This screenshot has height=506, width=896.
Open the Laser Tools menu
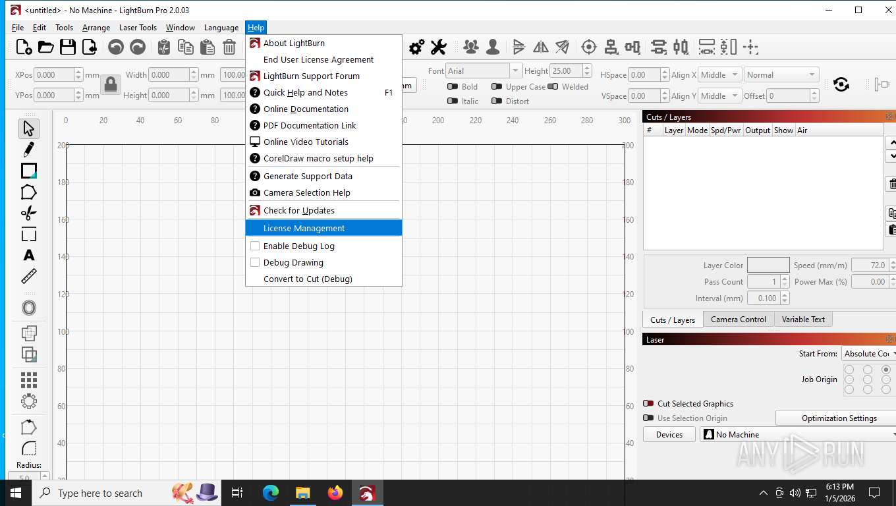click(x=138, y=28)
